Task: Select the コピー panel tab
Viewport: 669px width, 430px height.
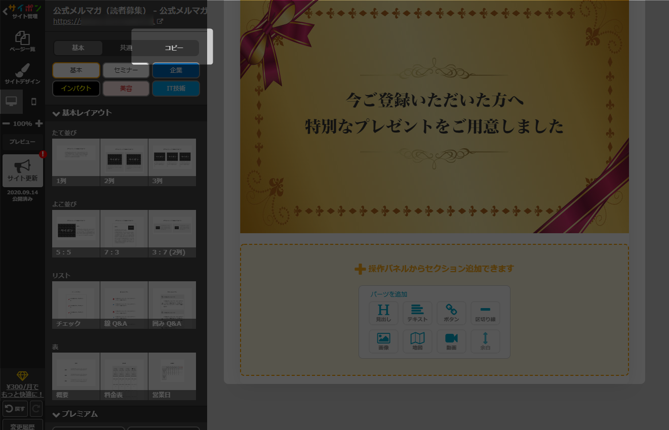Action: pos(174,48)
